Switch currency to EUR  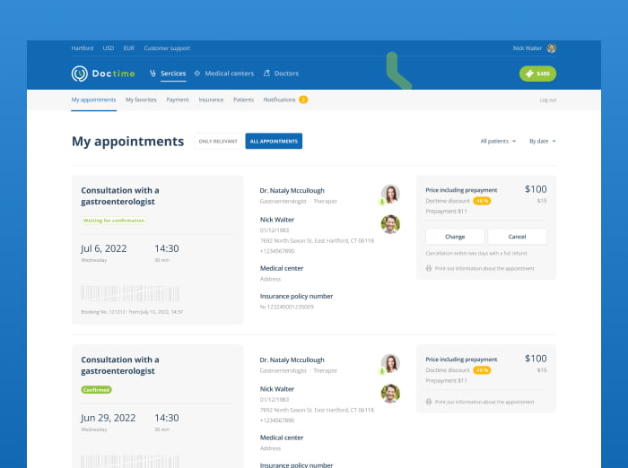point(128,48)
